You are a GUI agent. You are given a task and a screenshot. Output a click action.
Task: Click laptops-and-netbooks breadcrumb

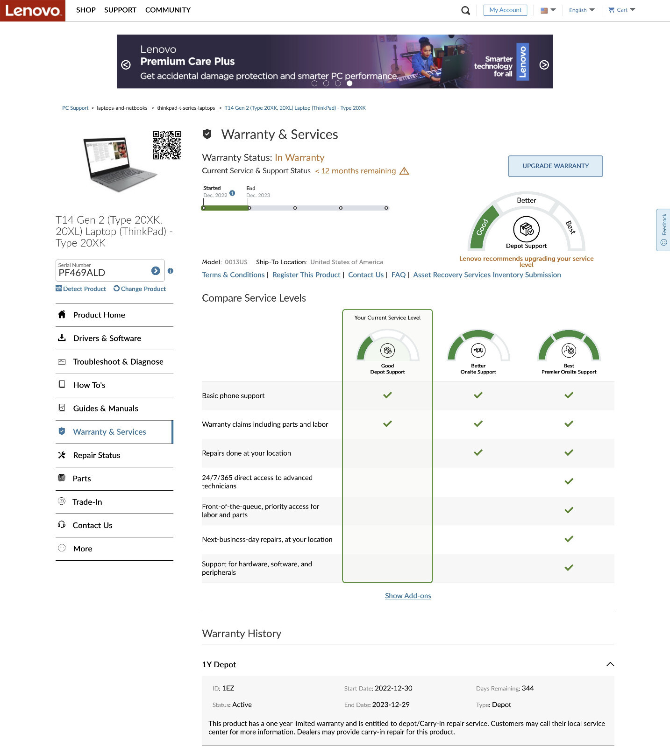point(122,108)
